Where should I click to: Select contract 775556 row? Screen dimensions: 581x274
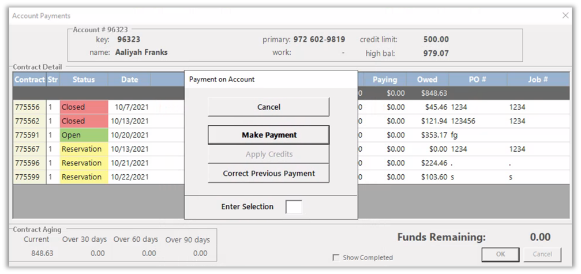(28, 107)
